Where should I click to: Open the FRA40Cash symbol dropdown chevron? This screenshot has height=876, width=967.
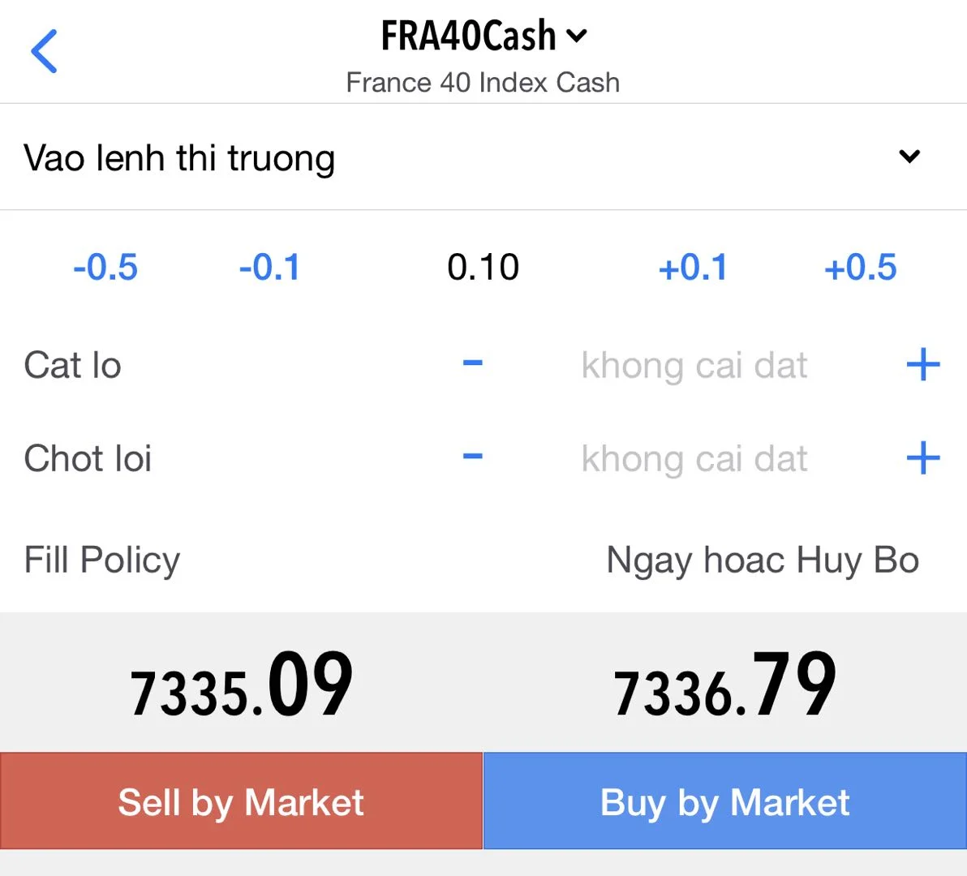click(x=577, y=36)
